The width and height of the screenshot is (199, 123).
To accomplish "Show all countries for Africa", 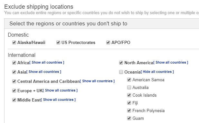I will click(47, 62).
